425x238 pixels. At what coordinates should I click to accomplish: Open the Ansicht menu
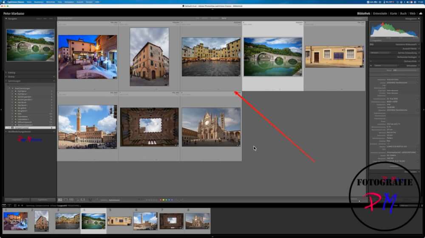80,2
